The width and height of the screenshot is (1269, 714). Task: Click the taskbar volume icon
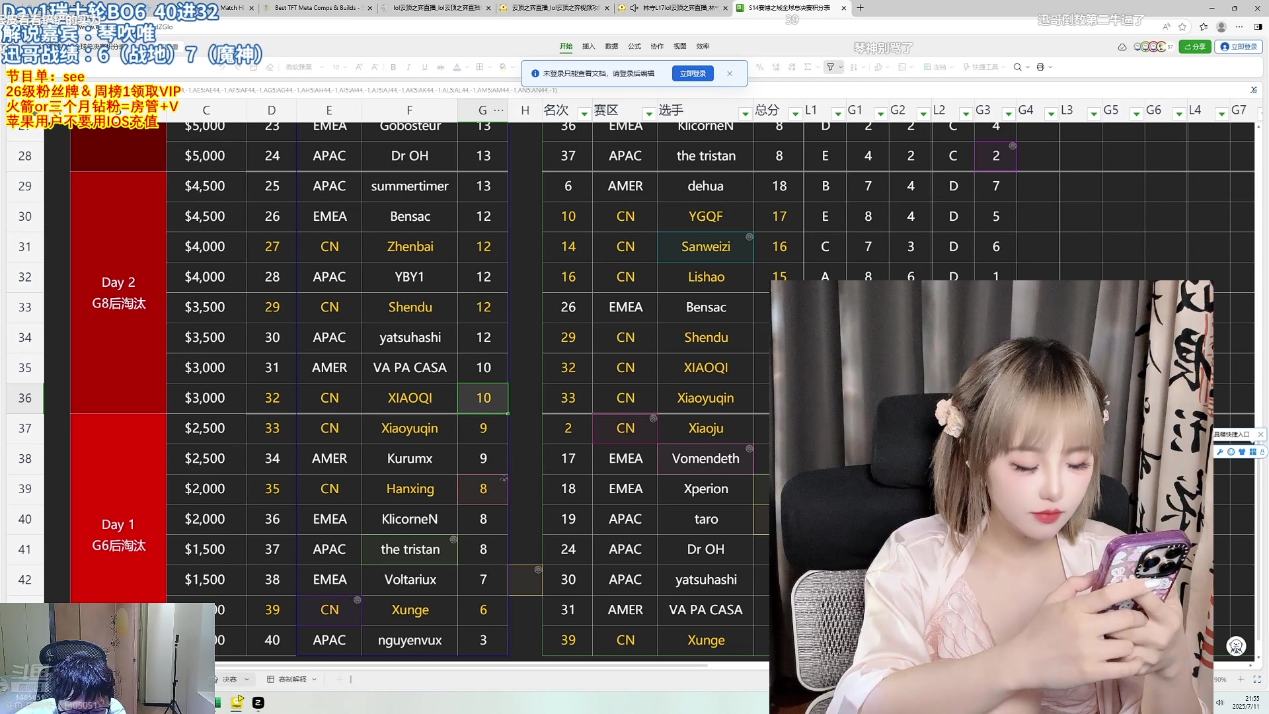(1220, 703)
